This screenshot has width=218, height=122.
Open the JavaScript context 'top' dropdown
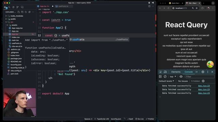click(x=173, y=77)
